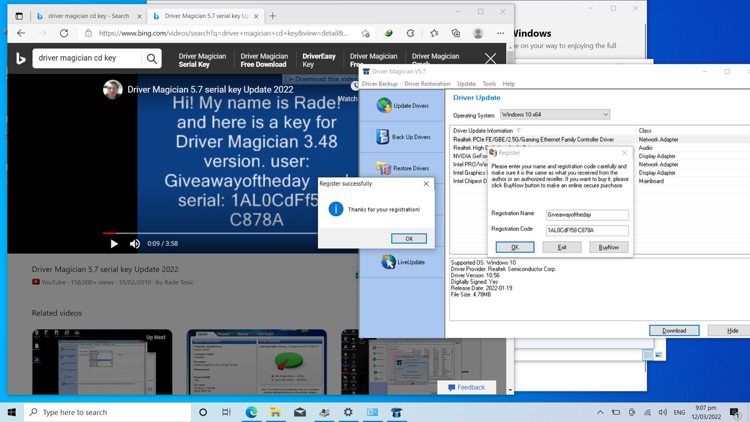Viewport: 750px width, 422px height.
Task: Open the Back Up Drivers sidebar icon
Action: (403, 137)
